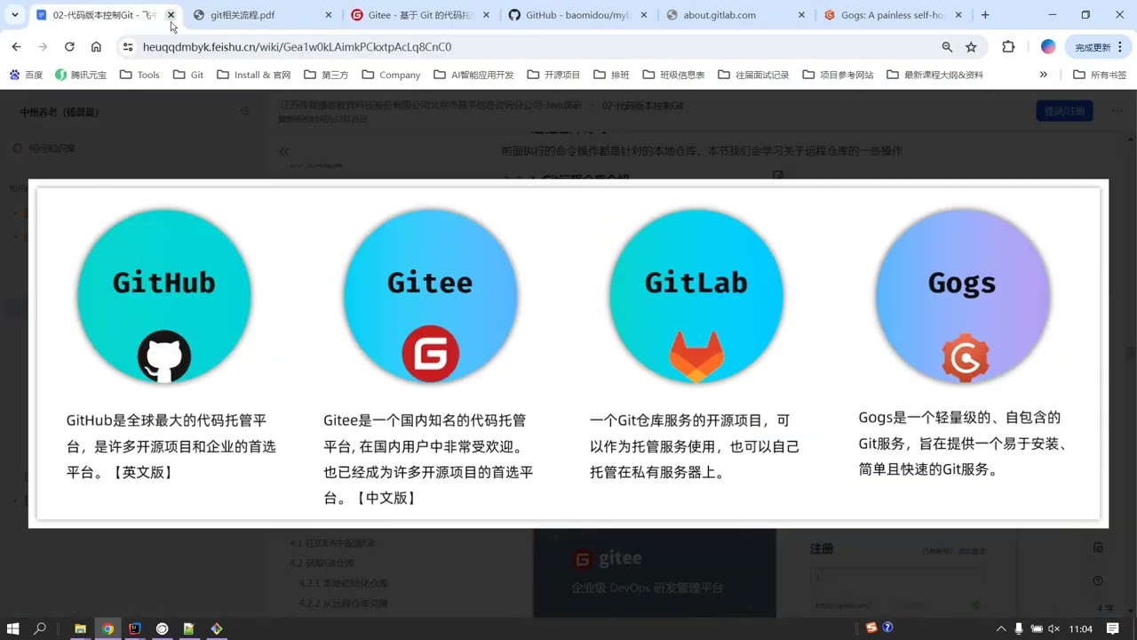Click the dimmed 登录/注册 button
This screenshot has height=640, width=1137.
1064,111
